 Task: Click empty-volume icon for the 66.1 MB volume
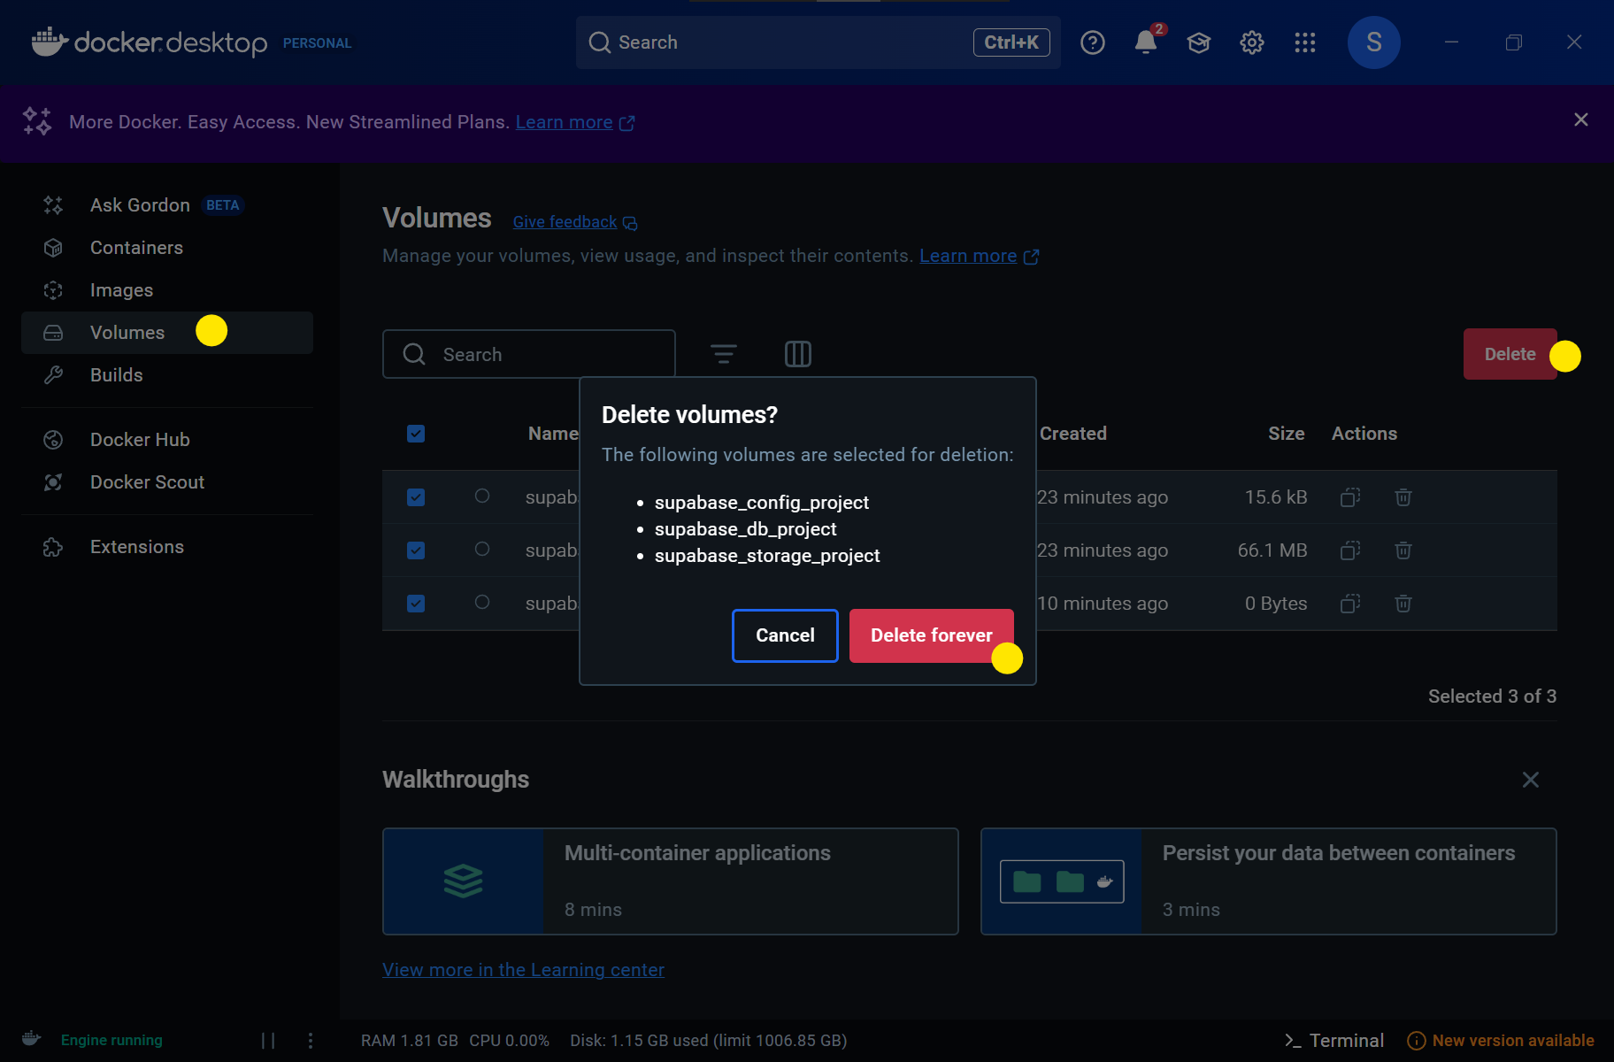click(1350, 550)
